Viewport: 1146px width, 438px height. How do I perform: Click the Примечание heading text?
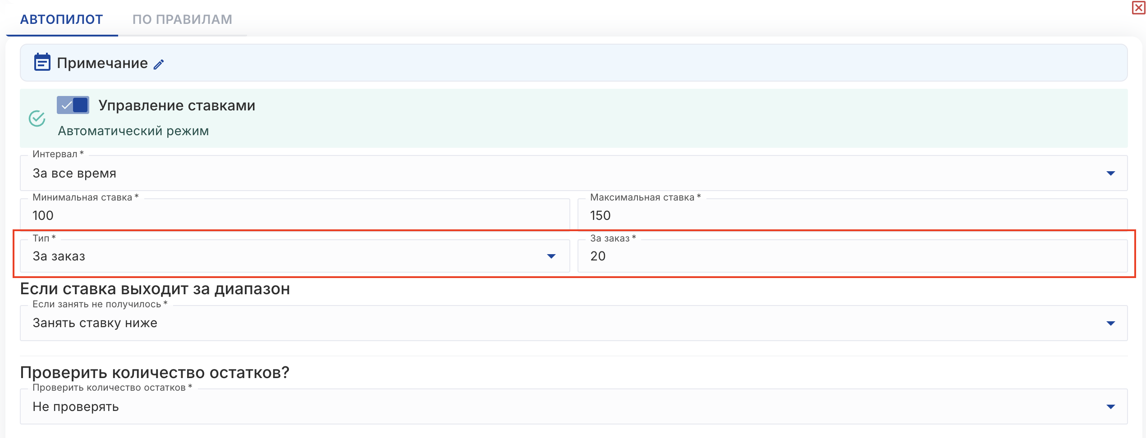(x=102, y=63)
